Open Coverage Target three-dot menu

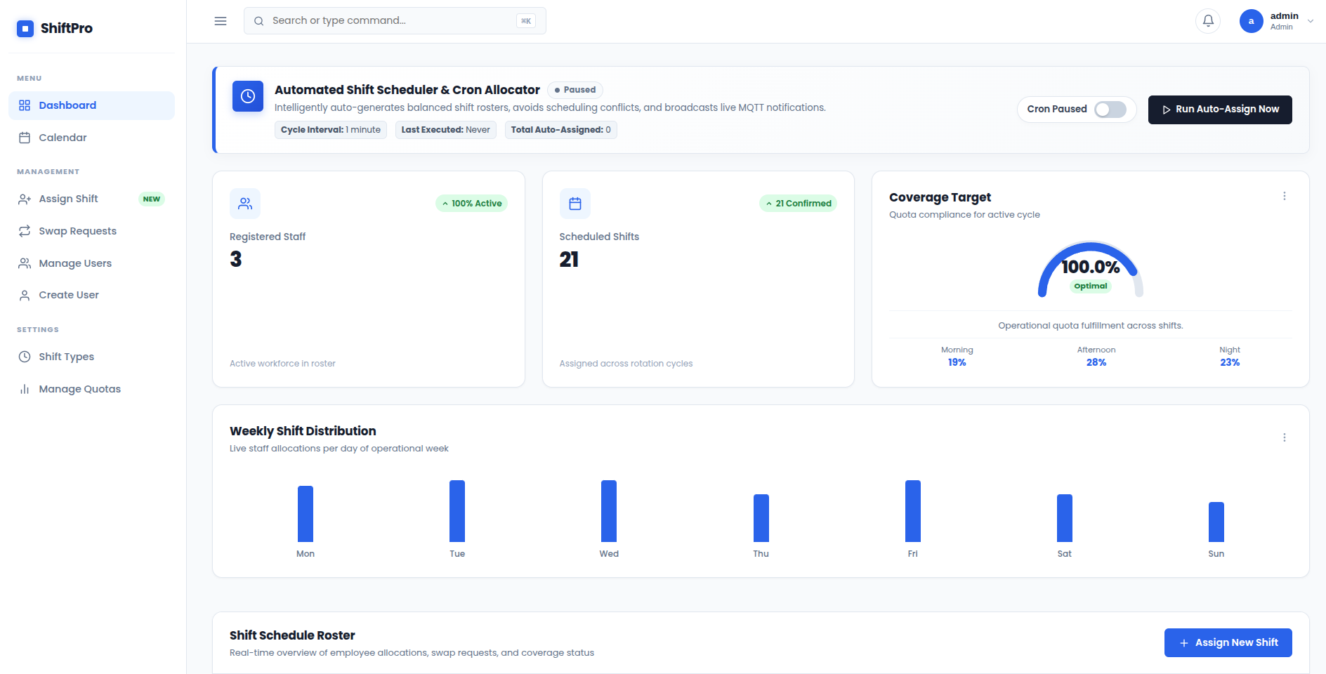(1285, 196)
